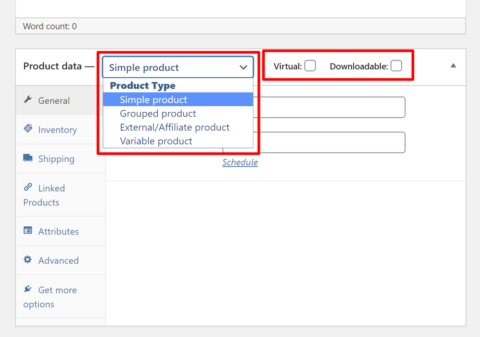The width and height of the screenshot is (480, 337).
Task: Click the tag icon beside Inventory
Action: [x=28, y=128]
